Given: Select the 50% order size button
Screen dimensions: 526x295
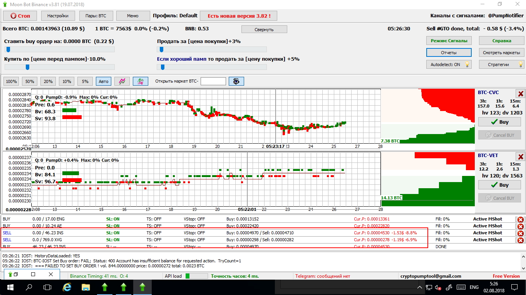Looking at the screenshot, I should point(30,81).
